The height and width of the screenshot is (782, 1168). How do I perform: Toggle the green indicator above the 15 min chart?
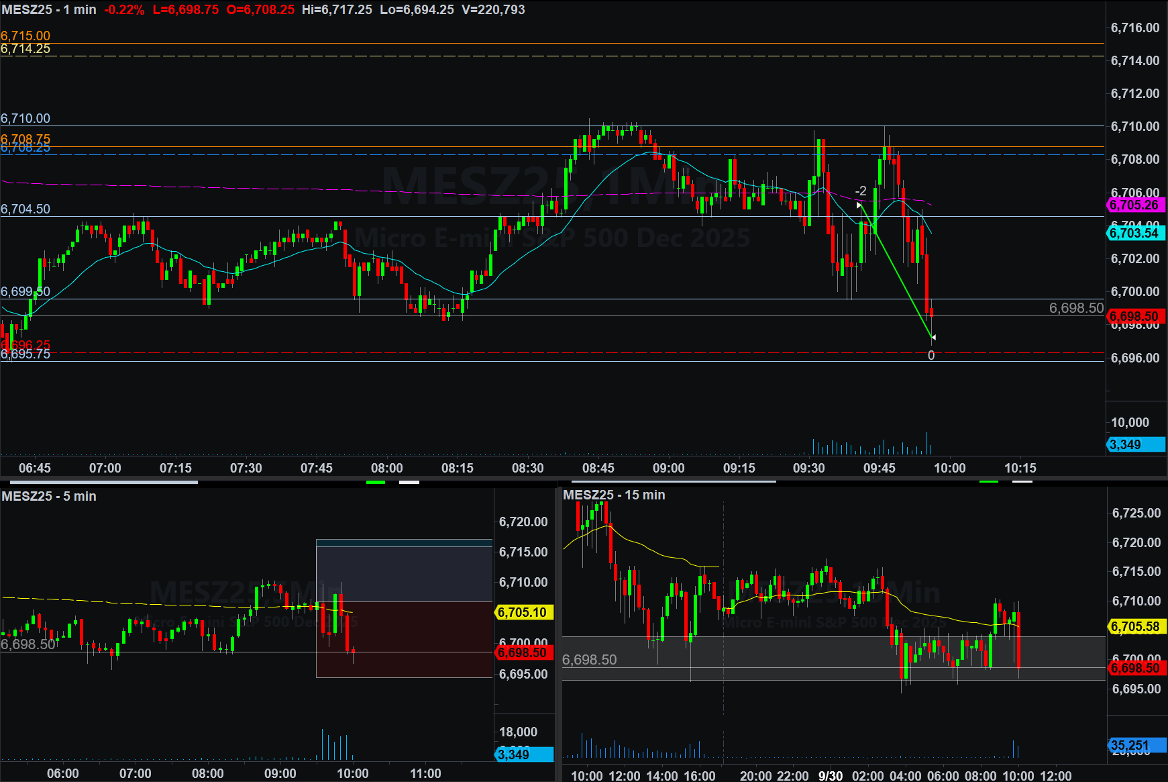click(x=988, y=482)
